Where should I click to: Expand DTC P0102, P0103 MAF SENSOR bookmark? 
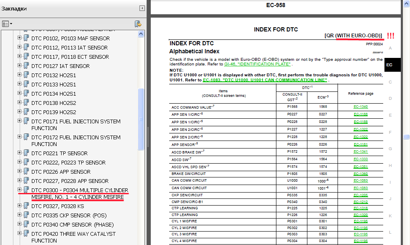click(x=19, y=38)
